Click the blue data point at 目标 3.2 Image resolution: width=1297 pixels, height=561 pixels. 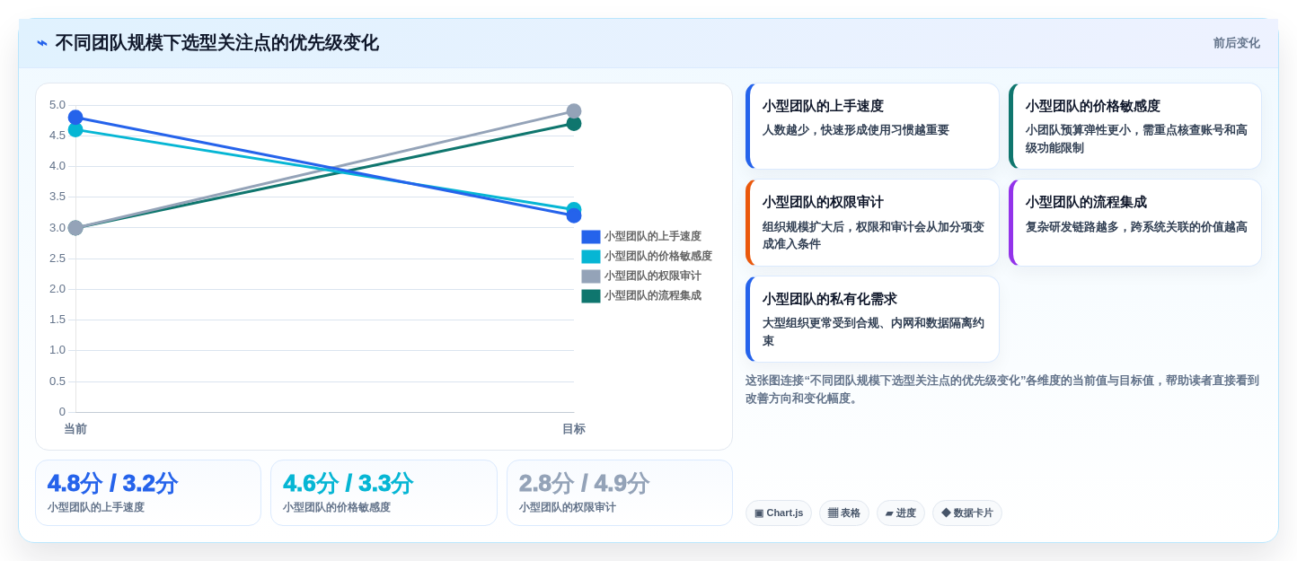(x=574, y=215)
